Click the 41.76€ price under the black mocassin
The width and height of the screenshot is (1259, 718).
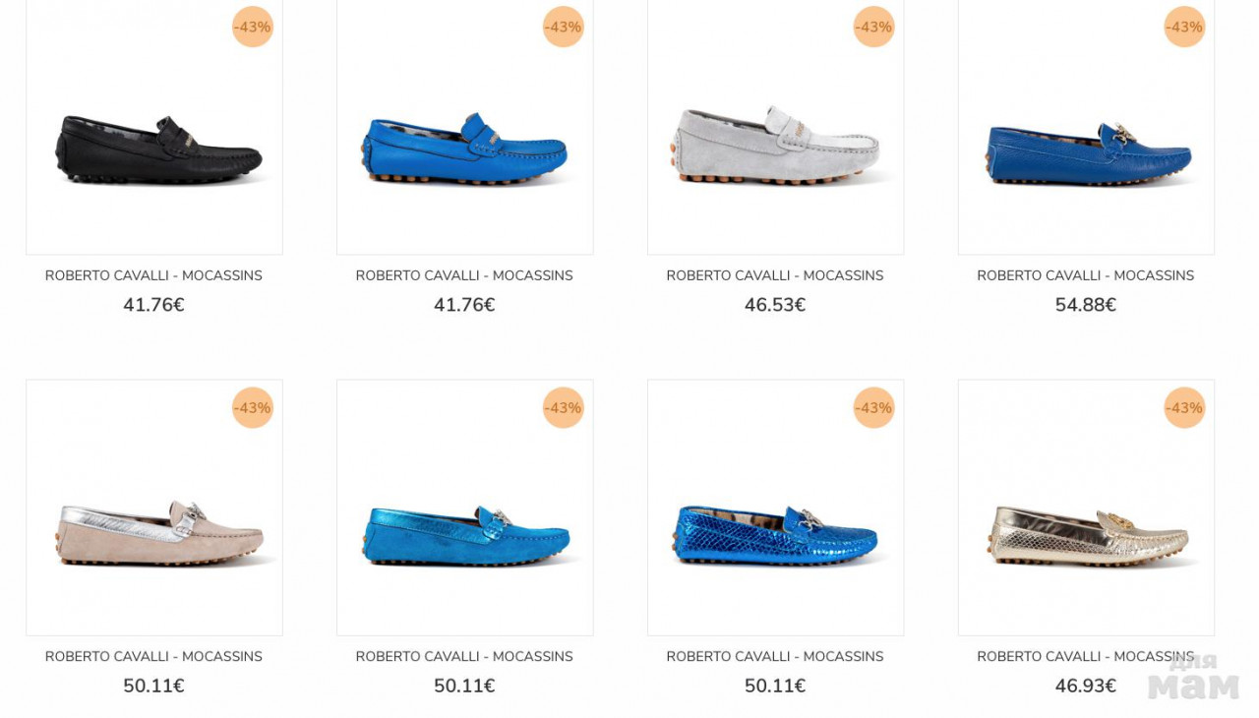pos(153,305)
